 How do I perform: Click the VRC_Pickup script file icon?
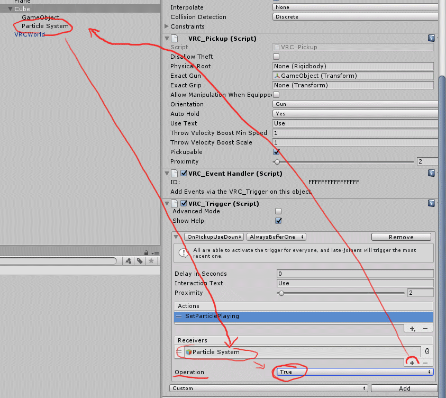pyautogui.click(x=175, y=39)
